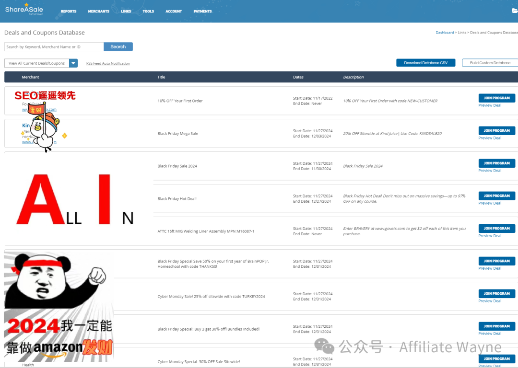Click the keyword search input field

[x=54, y=47]
